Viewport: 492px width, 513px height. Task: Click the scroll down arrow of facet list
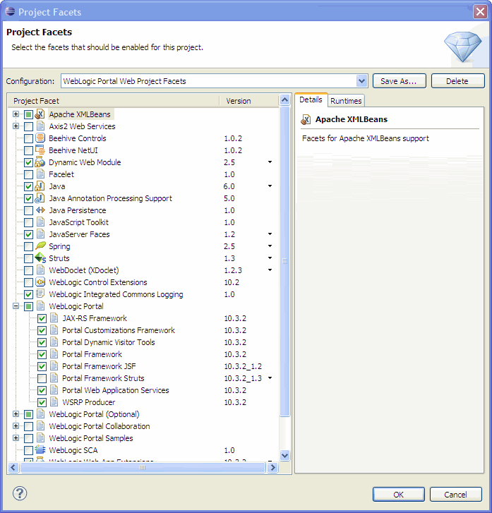[284, 455]
